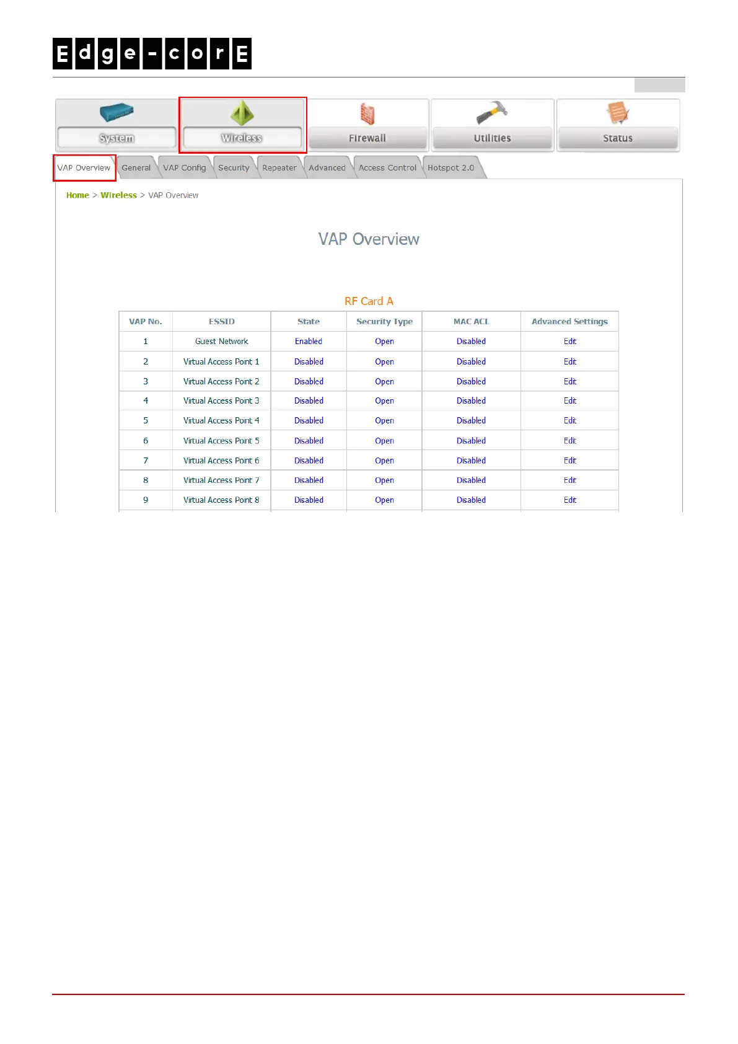The height and width of the screenshot is (1044, 738).
Task: Open MAC ACL setting for Guest Network
Action: 471,342
